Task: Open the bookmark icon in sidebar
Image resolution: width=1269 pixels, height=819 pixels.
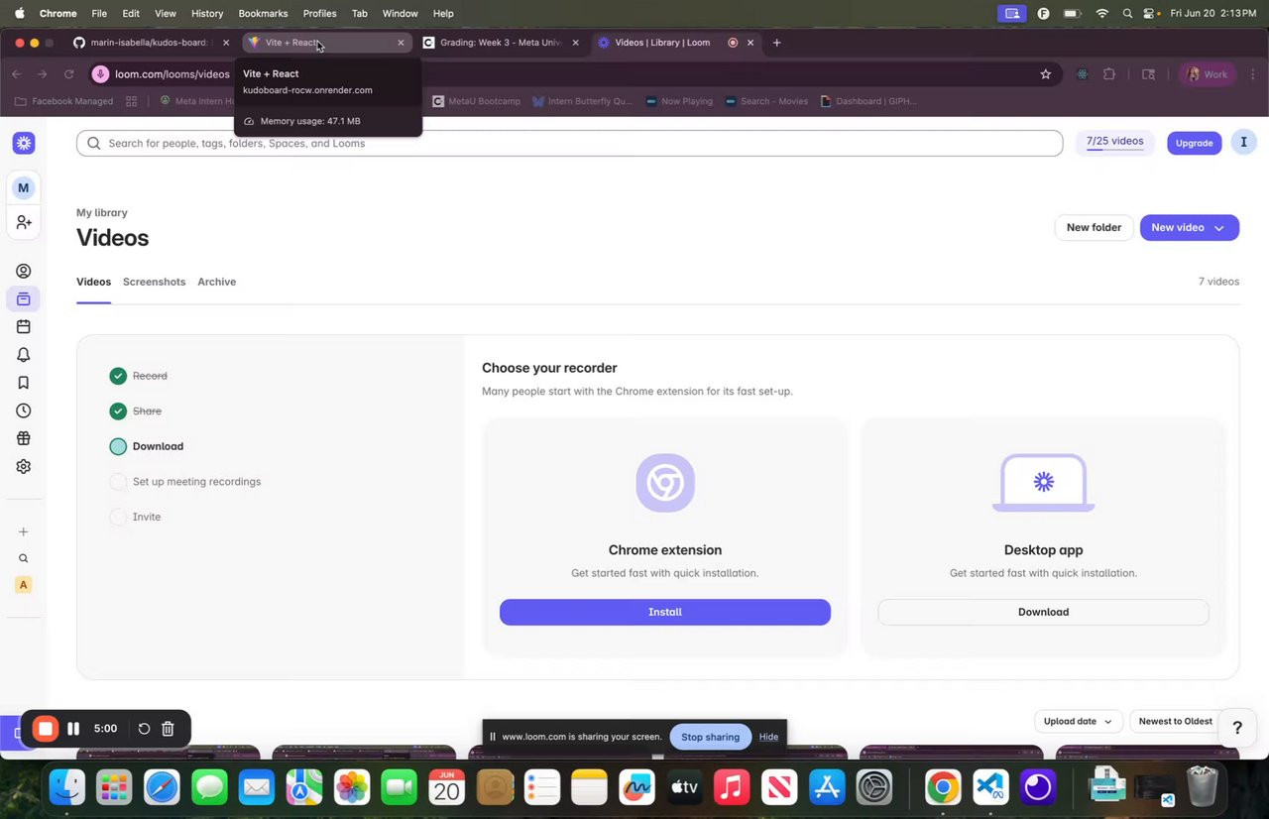Action: (24, 383)
